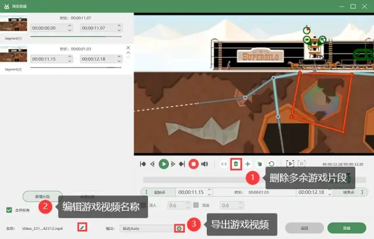Viewport: 374px width, 239px height.
Task: Play the selected segment bracket-play icon
Action: [290, 163]
